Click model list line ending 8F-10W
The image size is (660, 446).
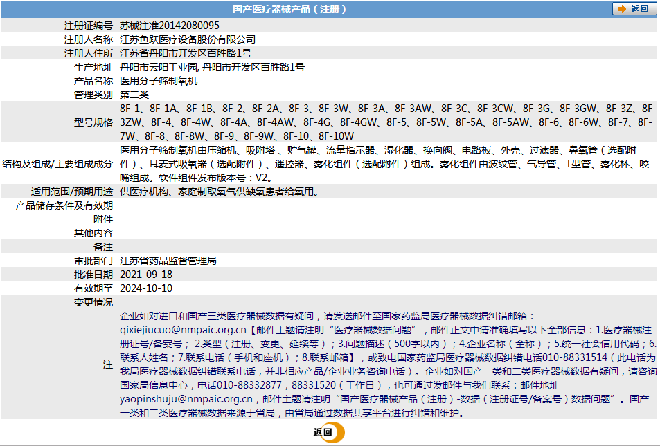tap(237, 136)
